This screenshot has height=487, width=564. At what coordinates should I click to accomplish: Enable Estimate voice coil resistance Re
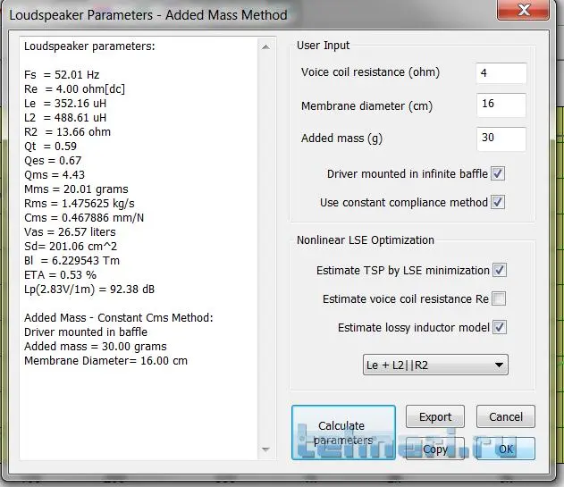[500, 298]
